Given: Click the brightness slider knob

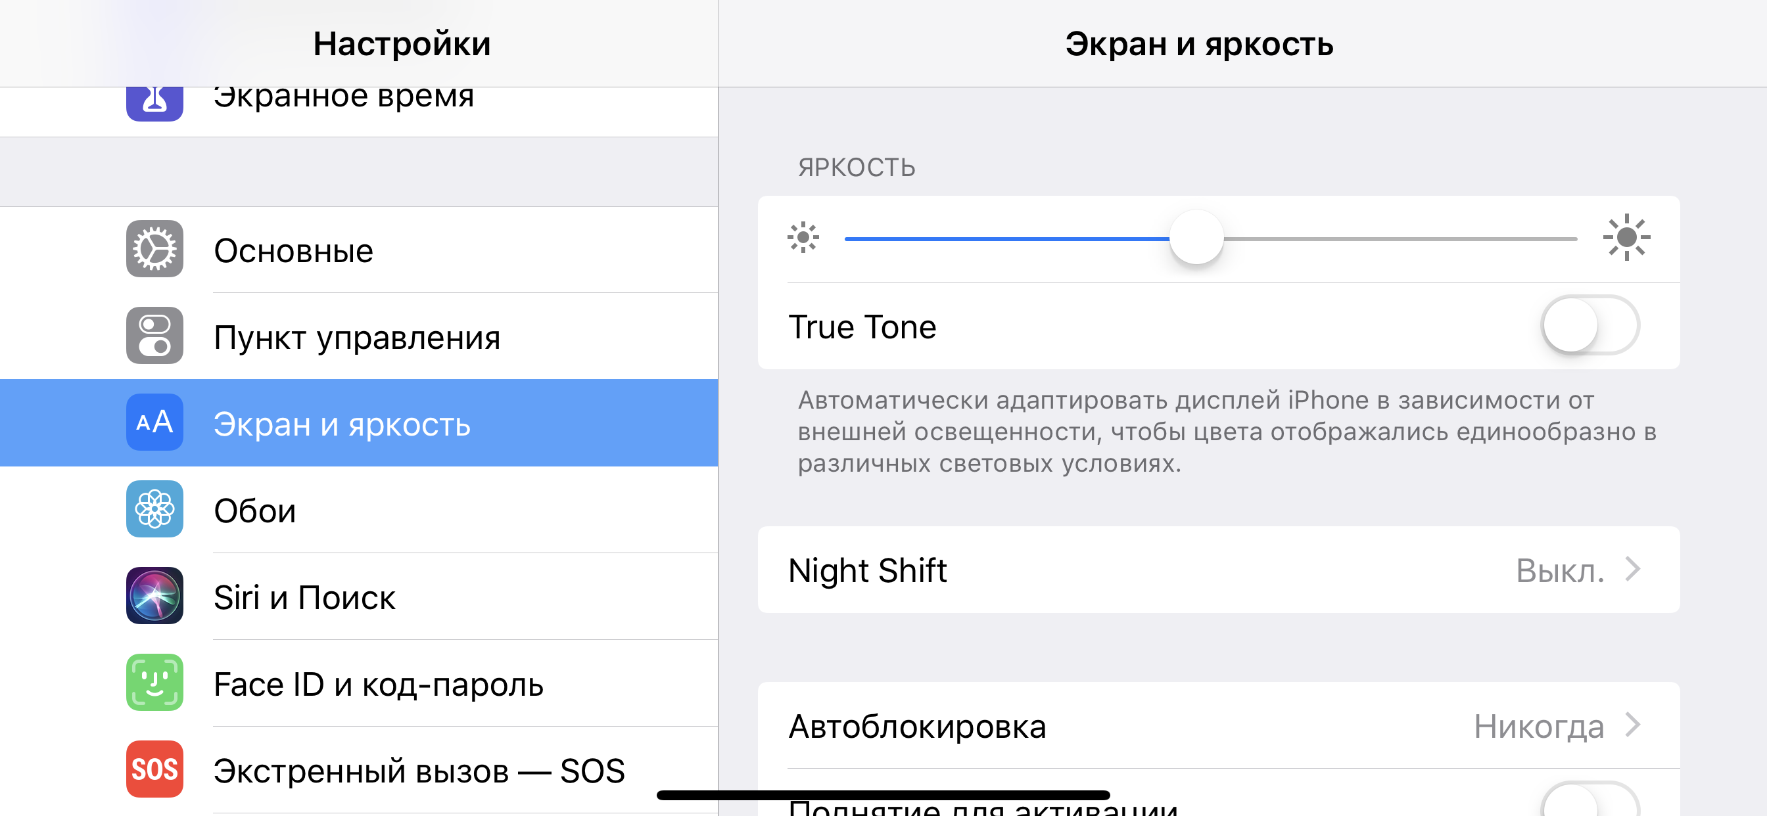Looking at the screenshot, I should click(1196, 237).
